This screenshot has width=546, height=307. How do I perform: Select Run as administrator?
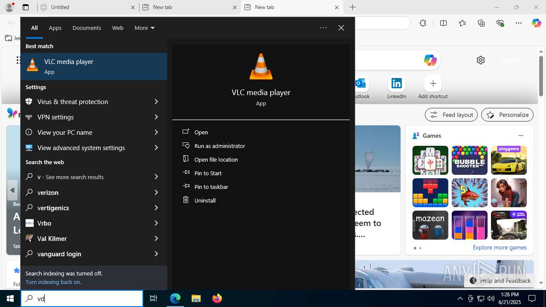(261, 146)
